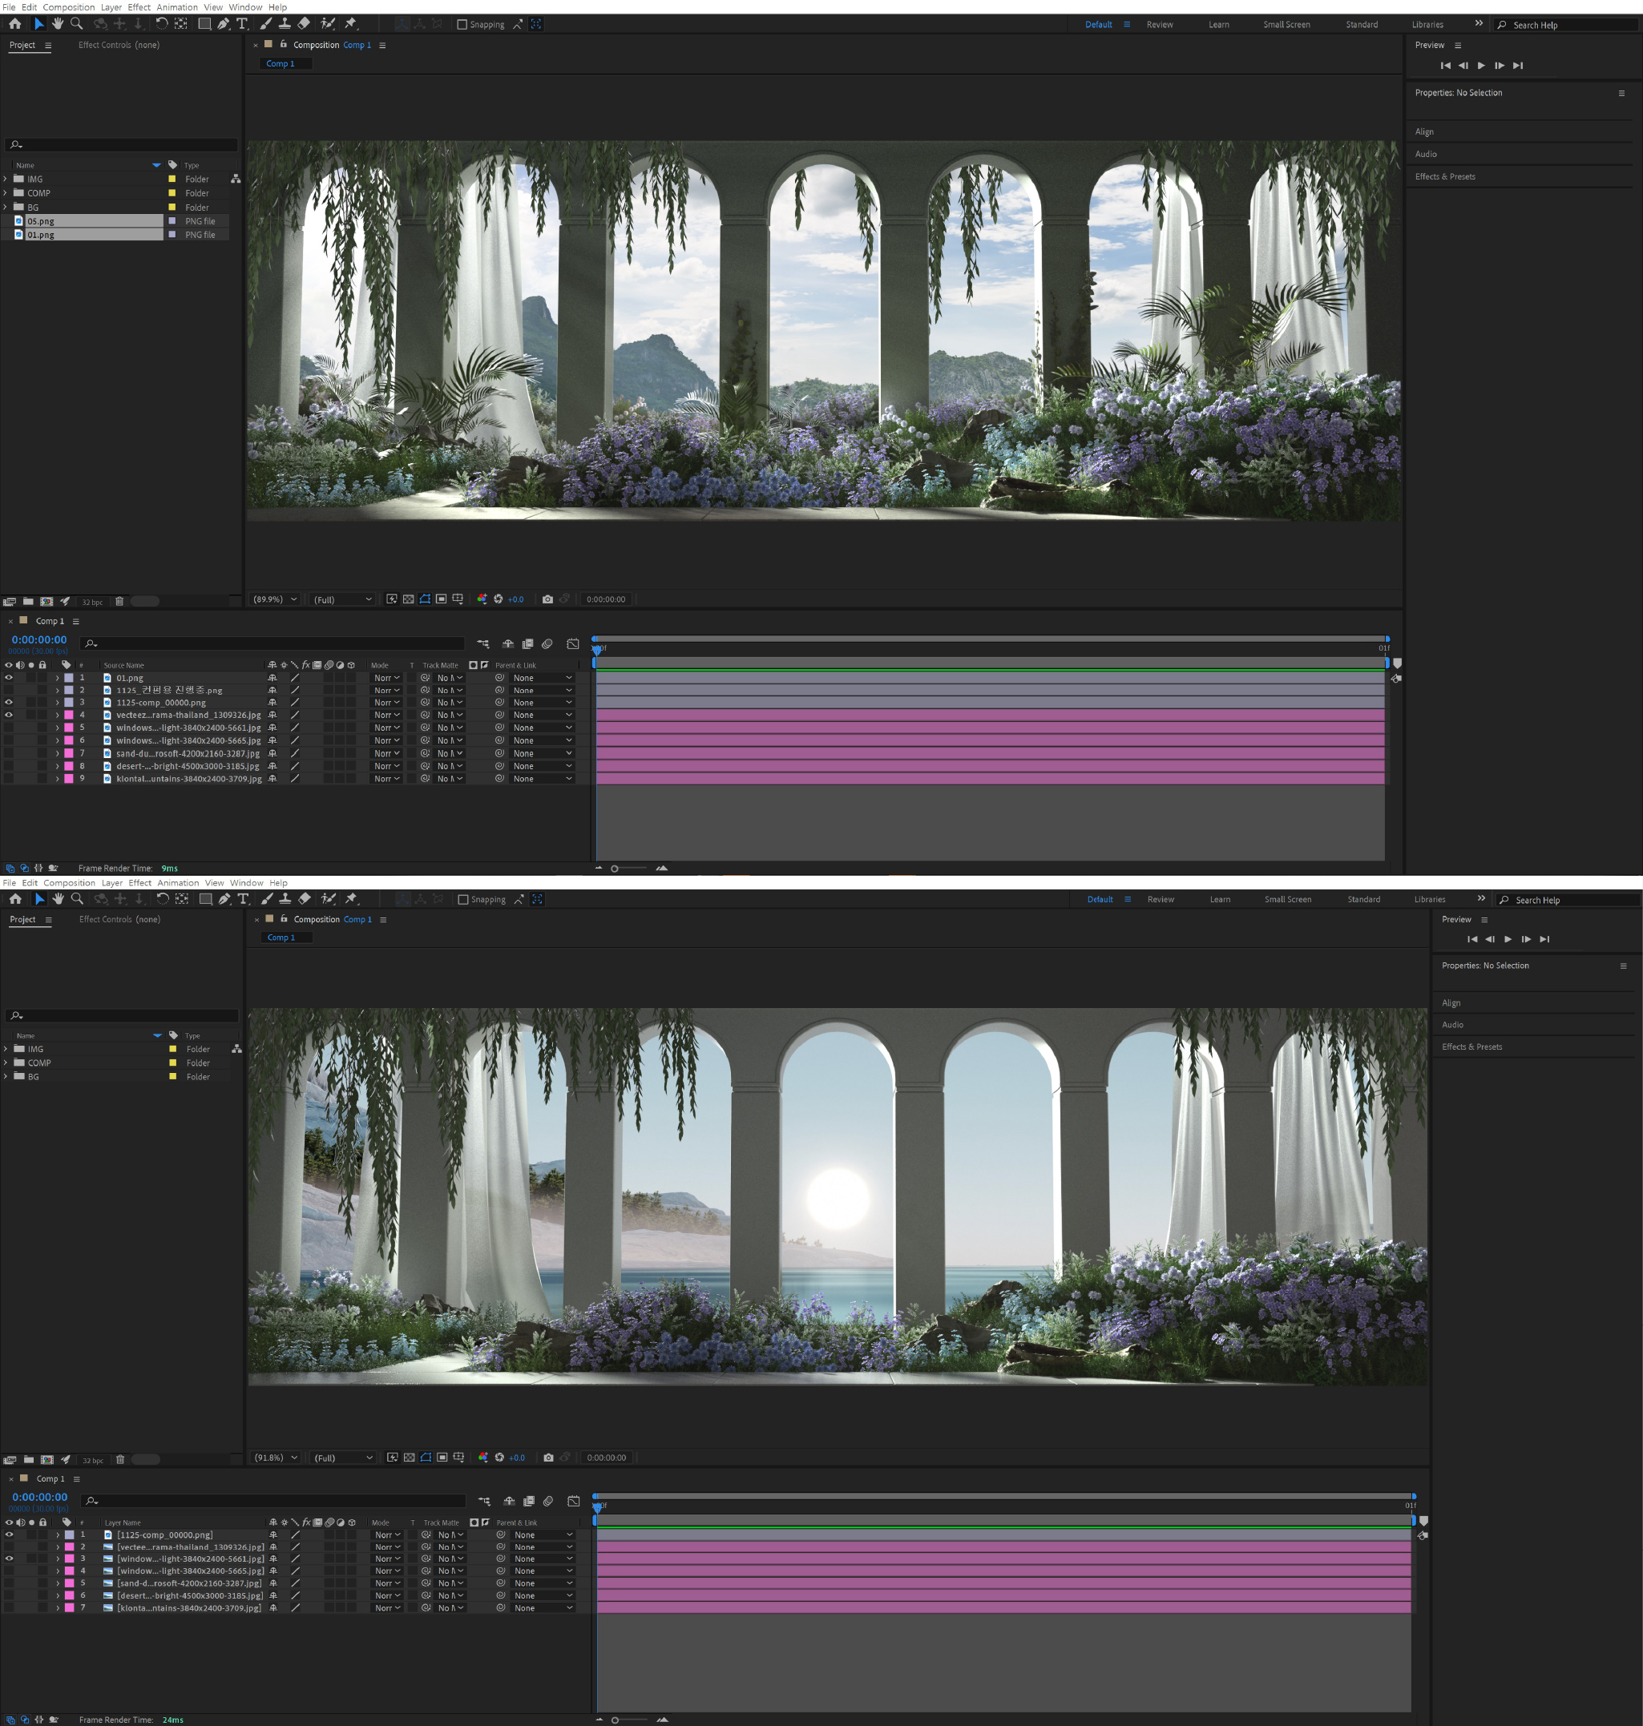The height and width of the screenshot is (1726, 1643).
Task: Reset exposure icon in the 89.9% viewer
Action: pyautogui.click(x=499, y=599)
